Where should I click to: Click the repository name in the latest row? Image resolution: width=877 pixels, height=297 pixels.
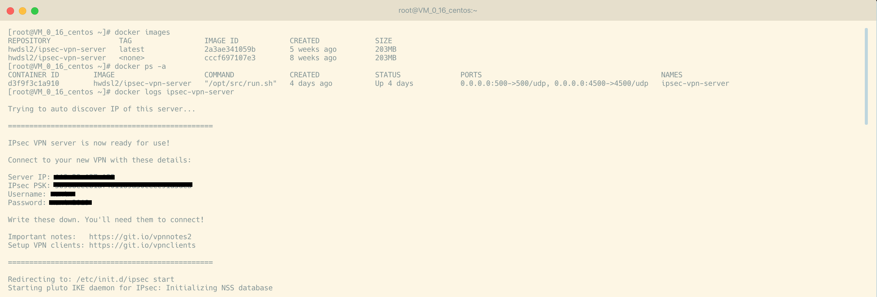click(57, 49)
